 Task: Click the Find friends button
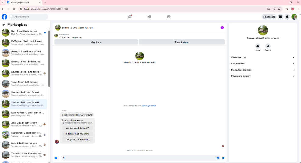[269, 17]
